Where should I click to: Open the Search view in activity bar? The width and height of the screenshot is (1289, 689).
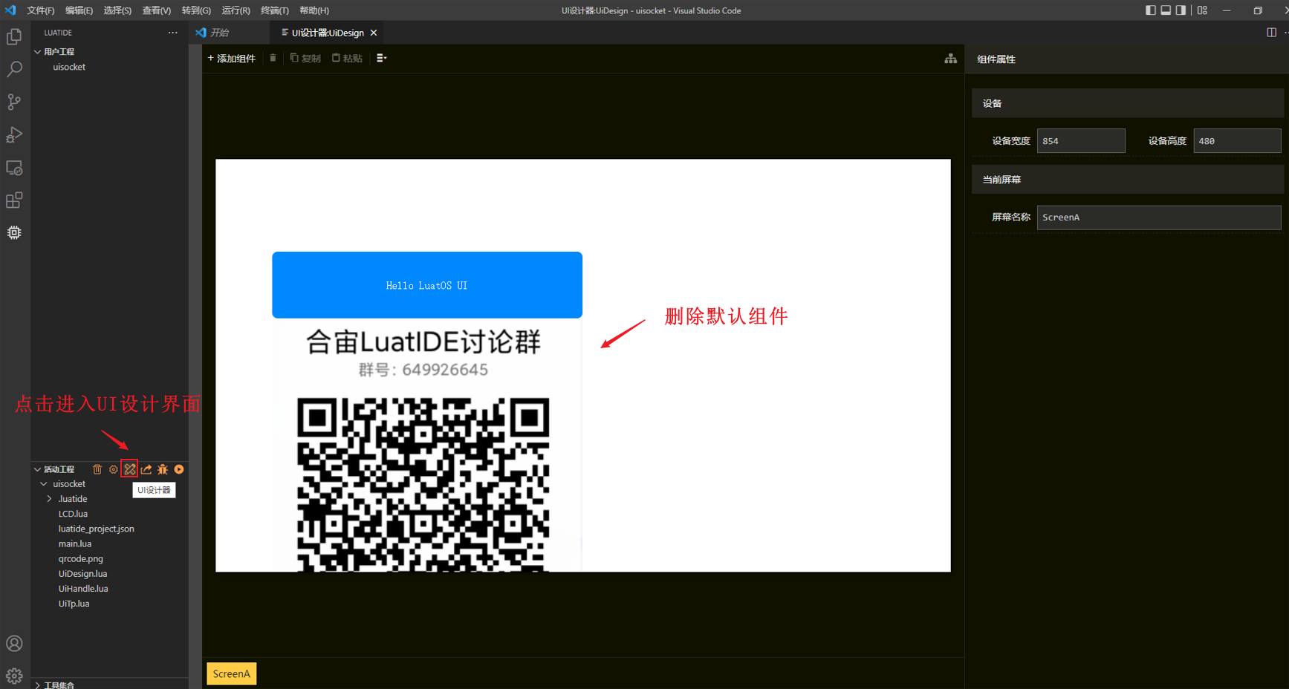(x=14, y=69)
